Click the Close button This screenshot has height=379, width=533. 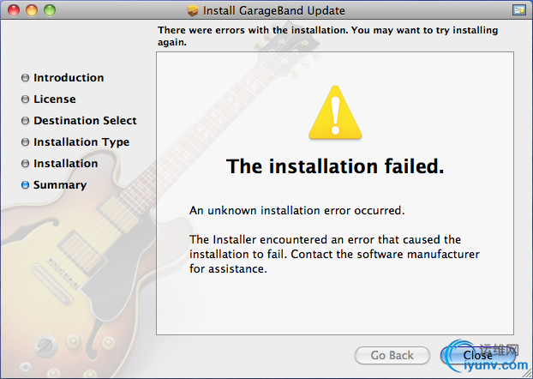pyautogui.click(x=477, y=355)
